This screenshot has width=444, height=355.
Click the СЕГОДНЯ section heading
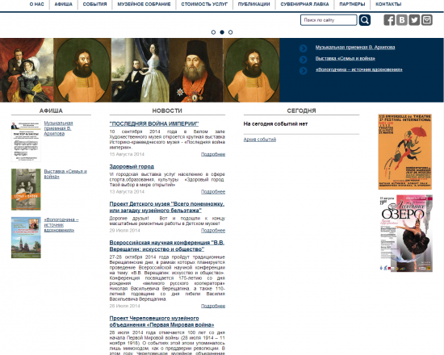click(x=301, y=111)
